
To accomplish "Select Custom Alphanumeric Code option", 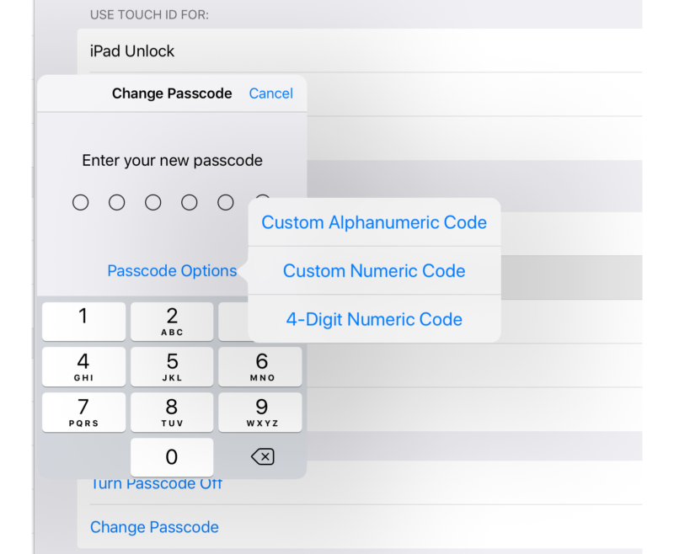I will click(374, 222).
